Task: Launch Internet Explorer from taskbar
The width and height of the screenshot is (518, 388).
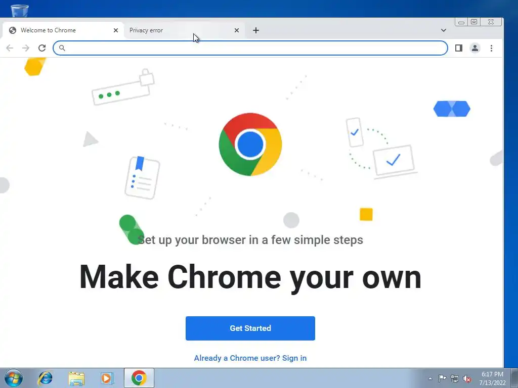Action: pos(45,378)
